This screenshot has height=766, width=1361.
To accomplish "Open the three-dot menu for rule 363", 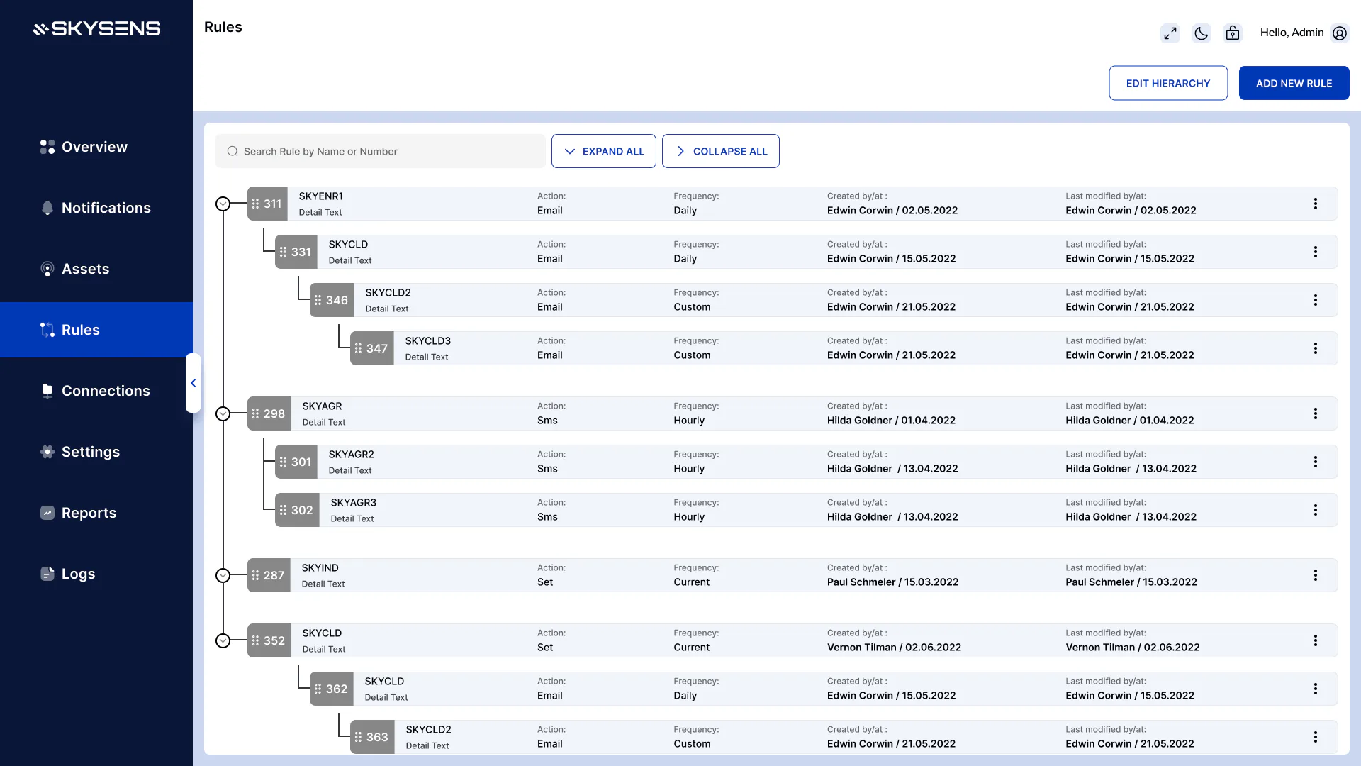I will (1315, 737).
